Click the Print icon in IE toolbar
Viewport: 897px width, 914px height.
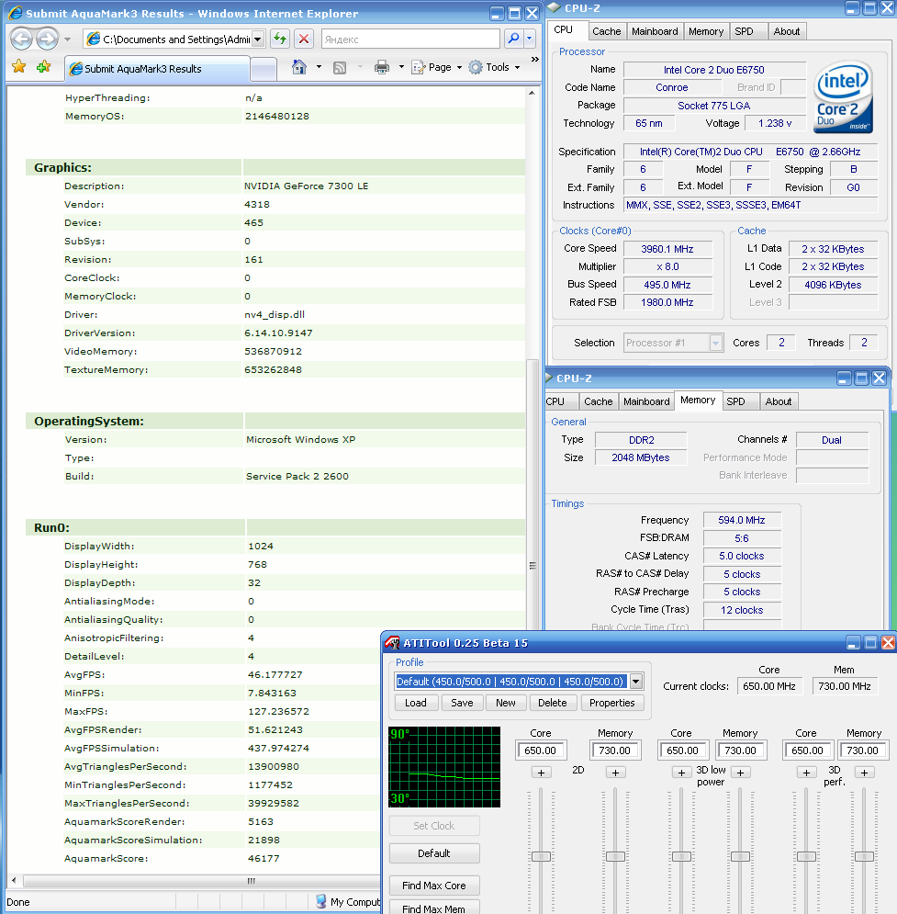coord(382,68)
